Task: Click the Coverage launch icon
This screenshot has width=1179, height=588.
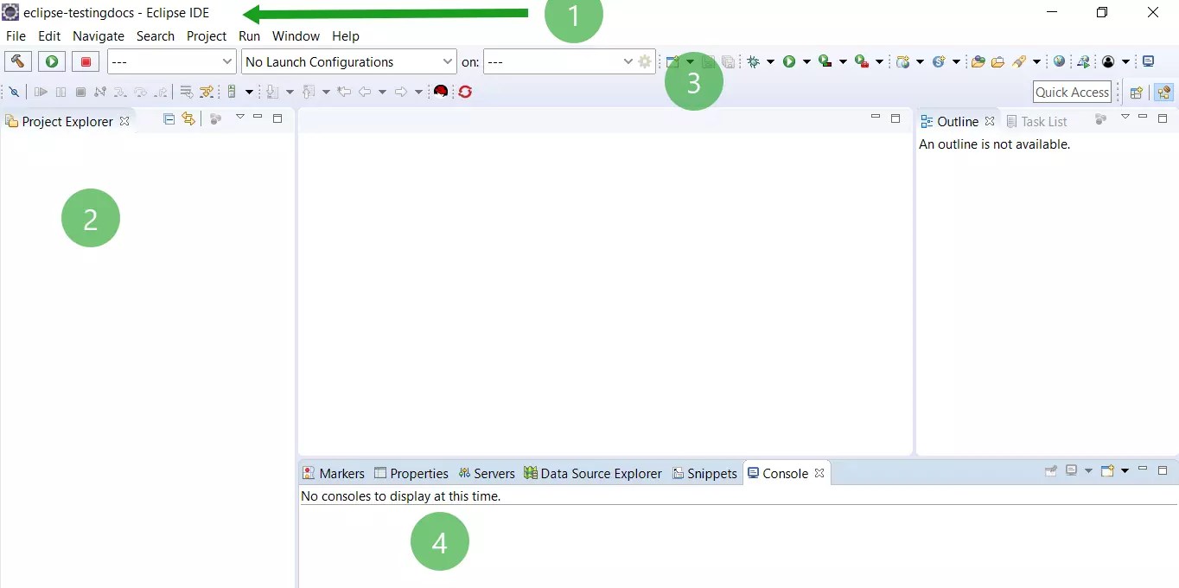Action: click(825, 61)
